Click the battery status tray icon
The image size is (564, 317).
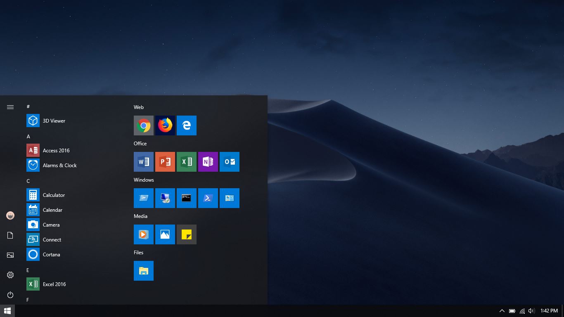pos(512,311)
